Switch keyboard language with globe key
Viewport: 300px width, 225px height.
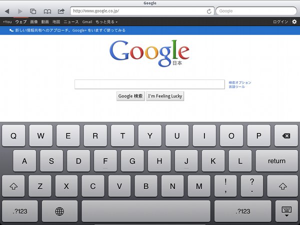coord(59,211)
